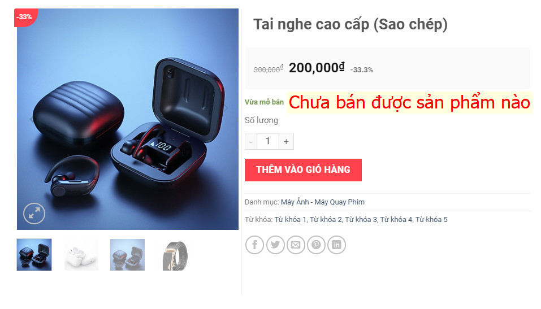The height and width of the screenshot is (309, 541).
Task: Click THÊM VÀO GIỎ HÀNG button
Action: [x=303, y=170]
